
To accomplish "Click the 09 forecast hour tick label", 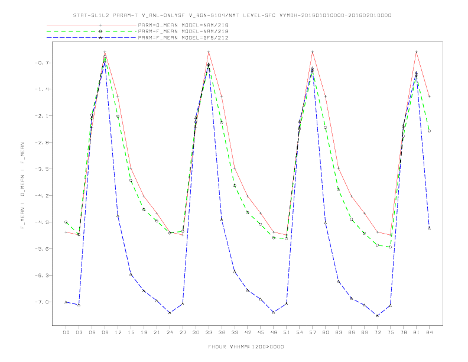I will 105,332.
